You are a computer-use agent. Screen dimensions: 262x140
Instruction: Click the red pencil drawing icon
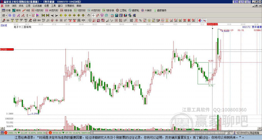(4, 20)
